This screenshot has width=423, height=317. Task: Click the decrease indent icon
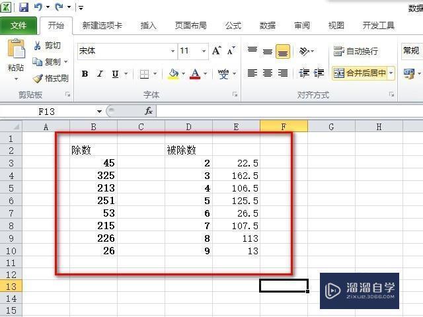click(x=304, y=73)
